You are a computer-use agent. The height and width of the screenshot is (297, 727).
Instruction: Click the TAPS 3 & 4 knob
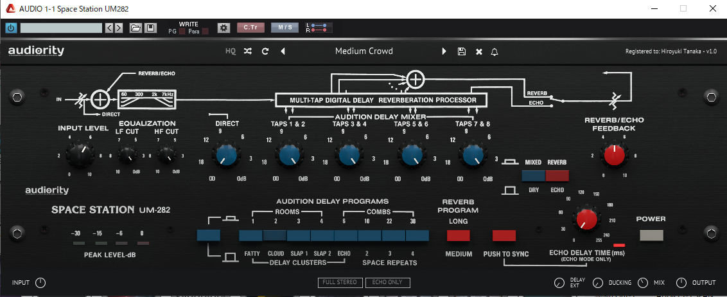tap(349, 156)
